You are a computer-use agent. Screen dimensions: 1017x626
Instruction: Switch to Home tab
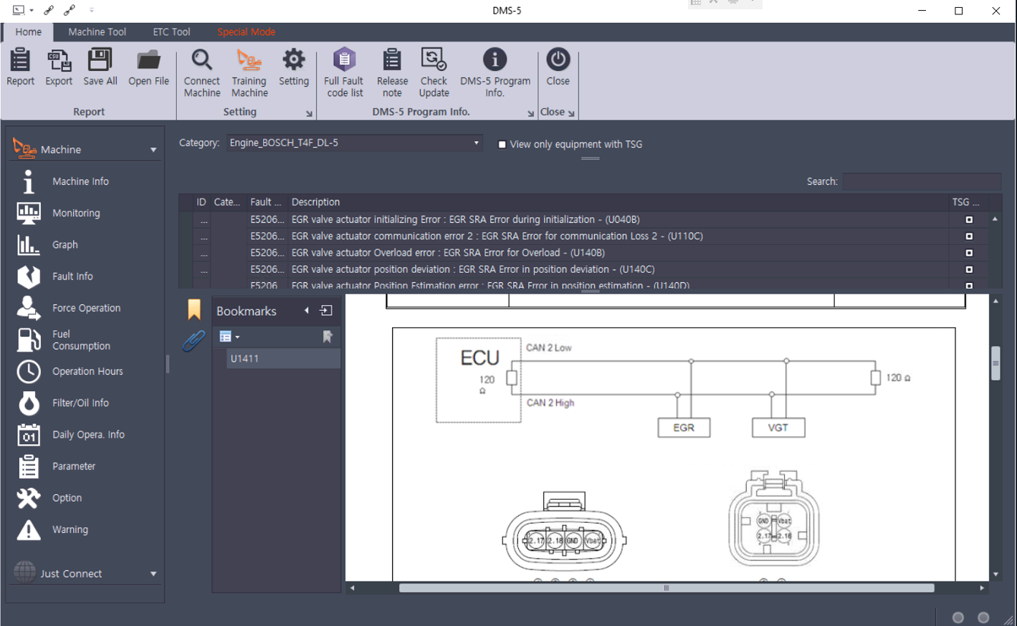pos(28,32)
